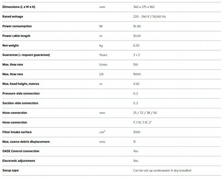Click the Filter intake surface label
This screenshot has width=221, height=178.
[x=17, y=132]
